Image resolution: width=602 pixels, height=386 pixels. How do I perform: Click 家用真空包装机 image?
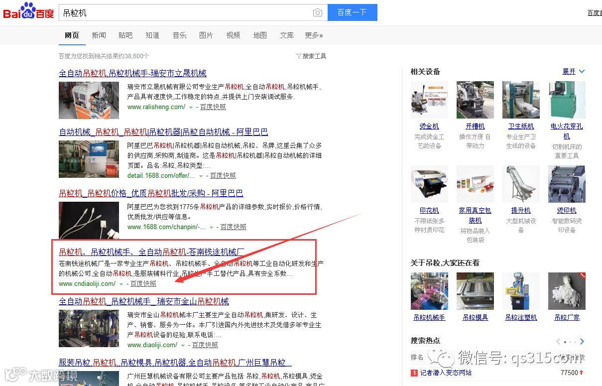pyautogui.click(x=475, y=184)
